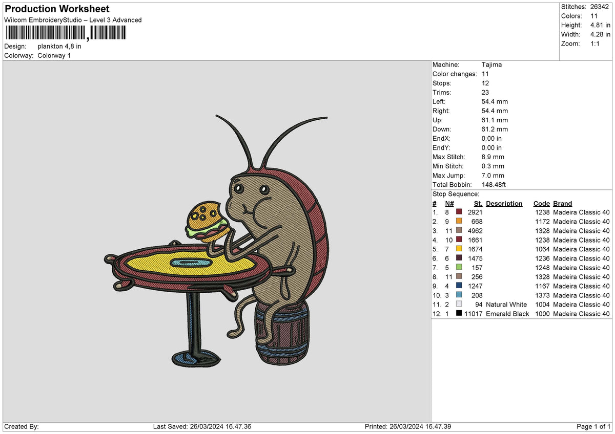615x434 pixels.
Task: Choose the red swatch beside stitch count 1661
Action: [459, 240]
